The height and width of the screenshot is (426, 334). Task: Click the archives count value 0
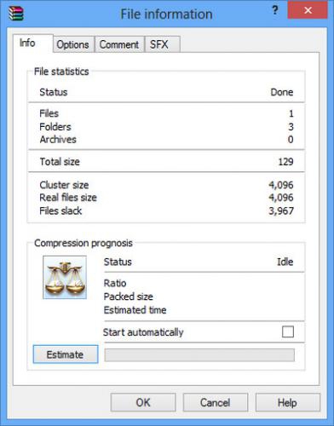pyautogui.click(x=291, y=140)
